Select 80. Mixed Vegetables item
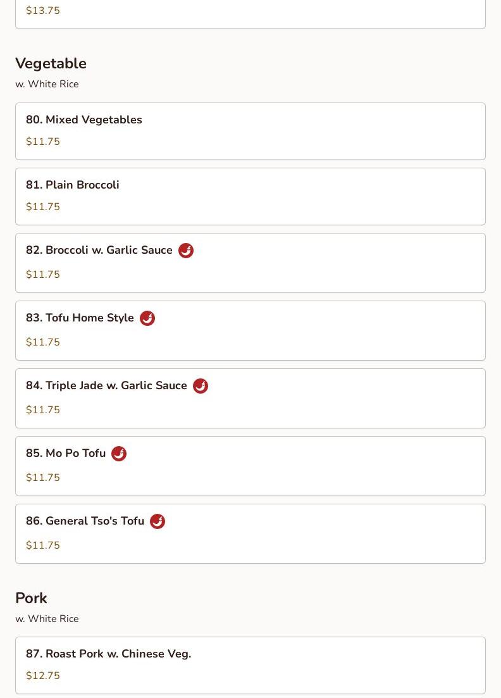Viewport: 501px width, 698px height. pos(84,120)
